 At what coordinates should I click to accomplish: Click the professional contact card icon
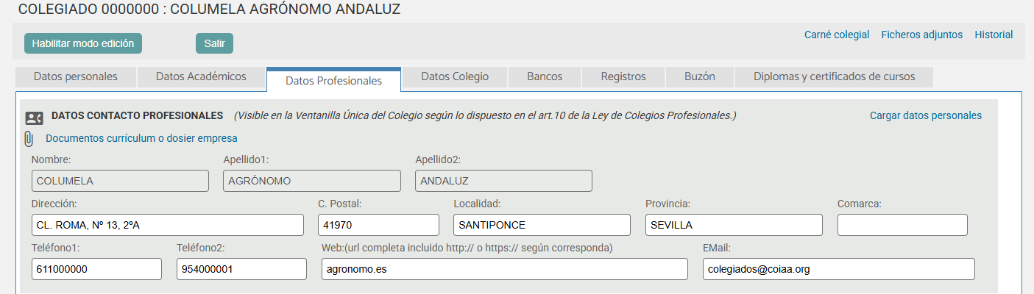point(34,117)
